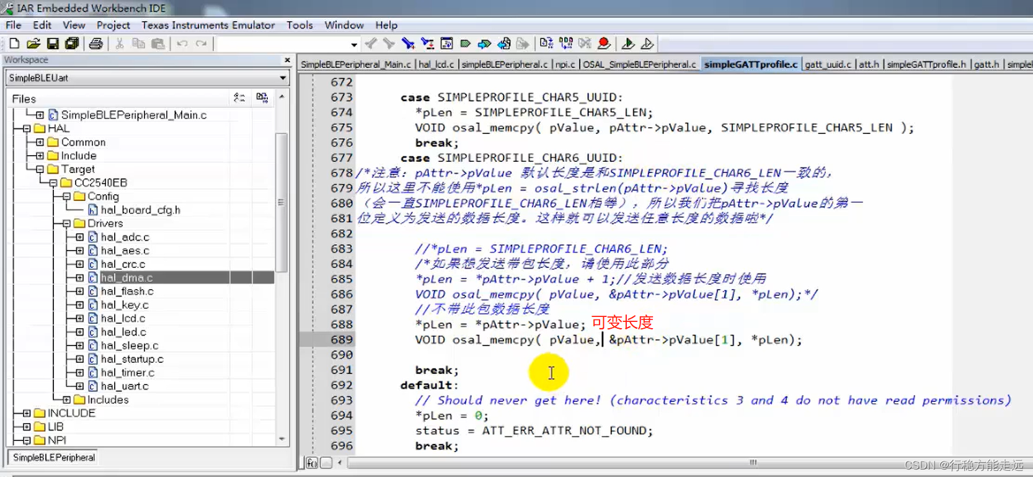The image size is (1033, 477).
Task: Click the Replace toolbar icon
Action: click(427, 43)
